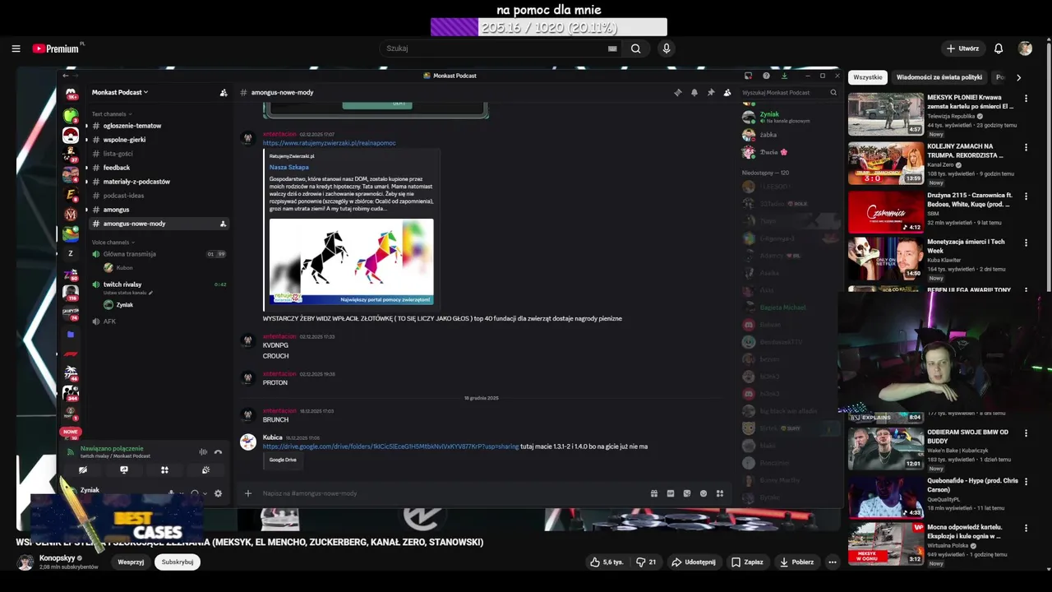Collapse Voice channels category
1052x592 pixels.
[113, 243]
